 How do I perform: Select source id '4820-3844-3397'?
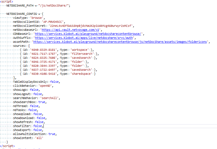point(43,66)
